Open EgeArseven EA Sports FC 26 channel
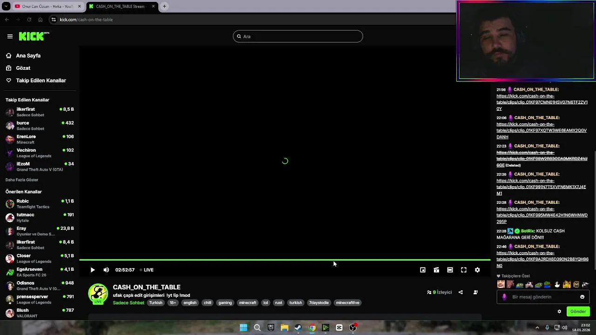Viewport: 596px width, 335px height. tap(40, 272)
